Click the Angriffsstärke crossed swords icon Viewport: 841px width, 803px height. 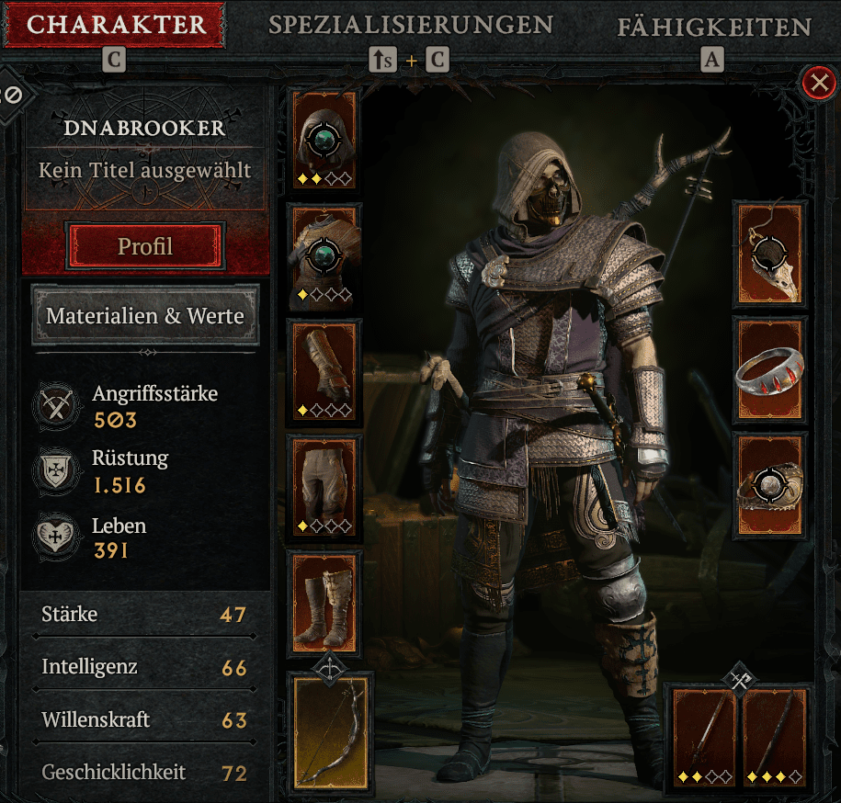coord(56,406)
